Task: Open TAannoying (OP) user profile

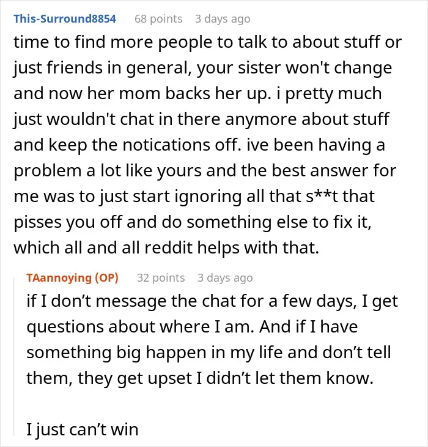Action: 72,277
